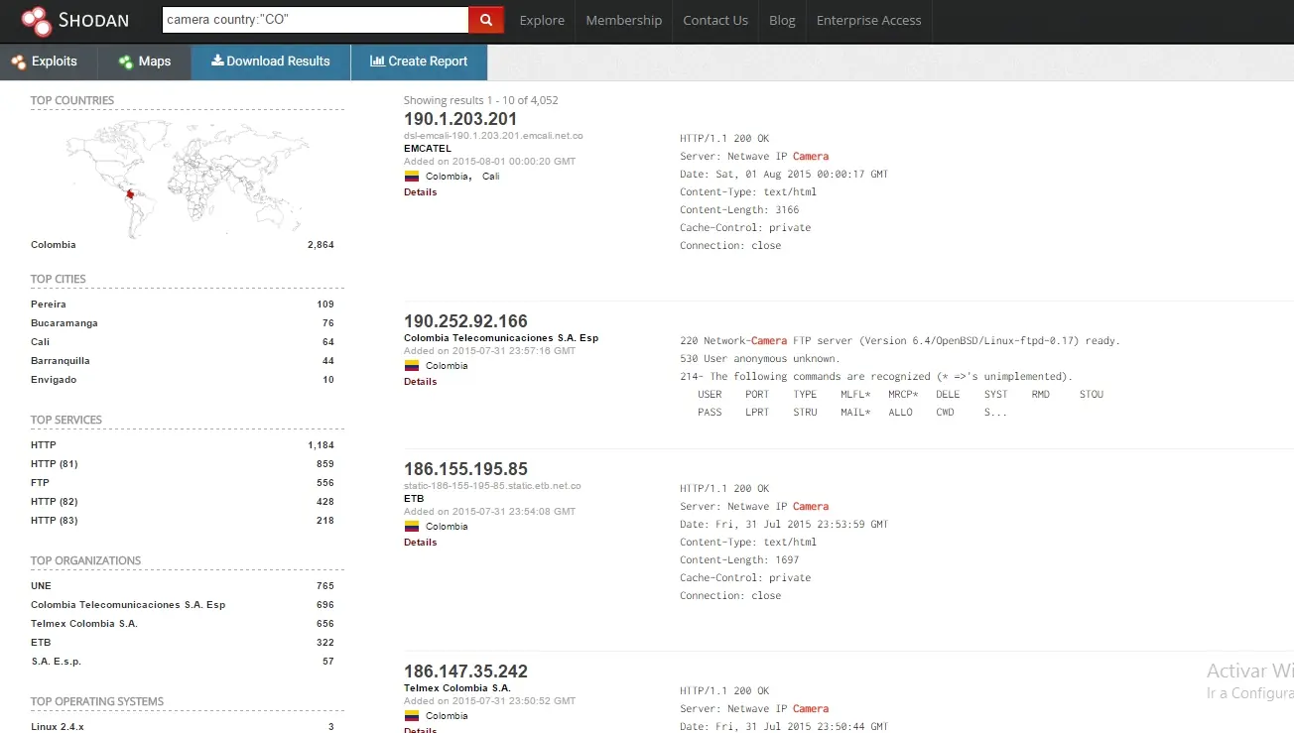Open IP address 190.252.92.166
Screen dimensions: 1294x733
tap(465, 321)
